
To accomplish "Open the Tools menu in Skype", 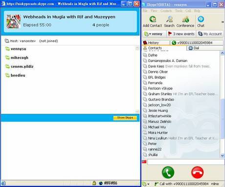I will pyautogui.click(x=179, y=11).
